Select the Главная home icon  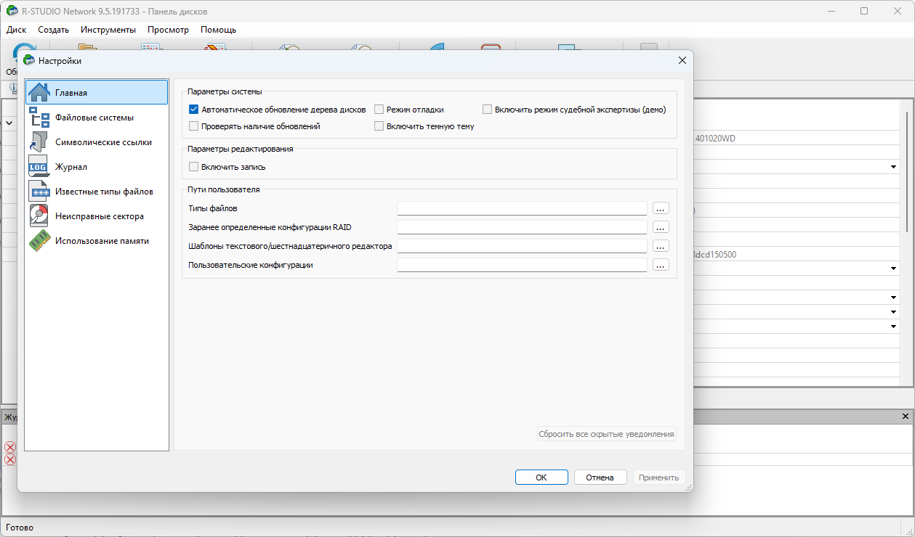coord(39,92)
